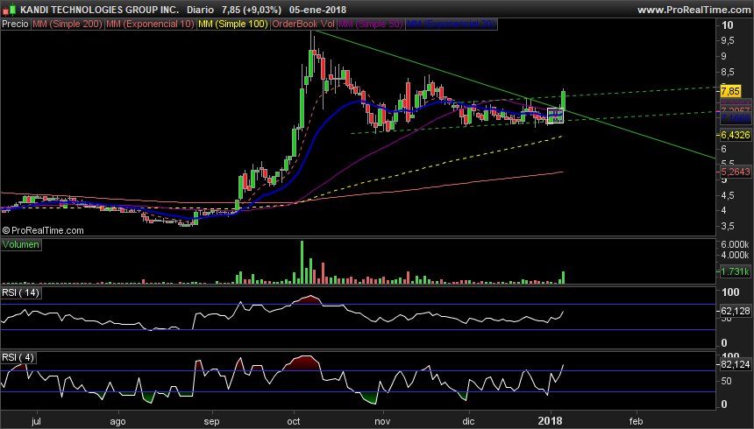The height and width of the screenshot is (429, 754).
Task: Click the jul label on the time axis
Action: tap(36, 421)
